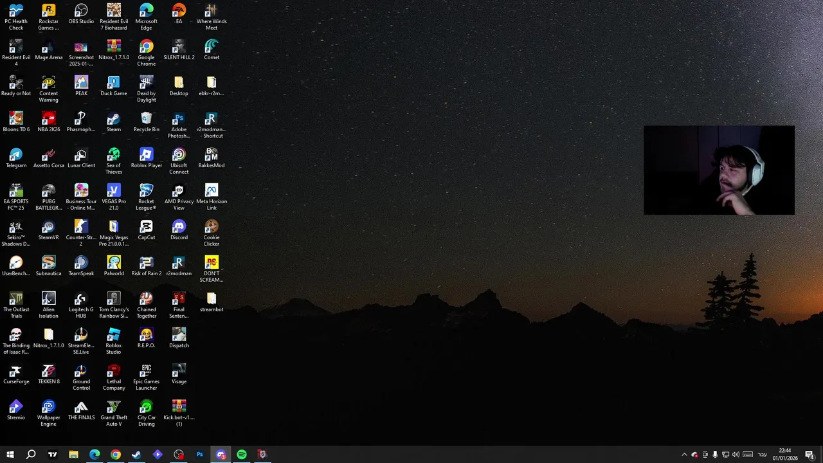Click the Subnautica desktop shortcut

point(49,266)
